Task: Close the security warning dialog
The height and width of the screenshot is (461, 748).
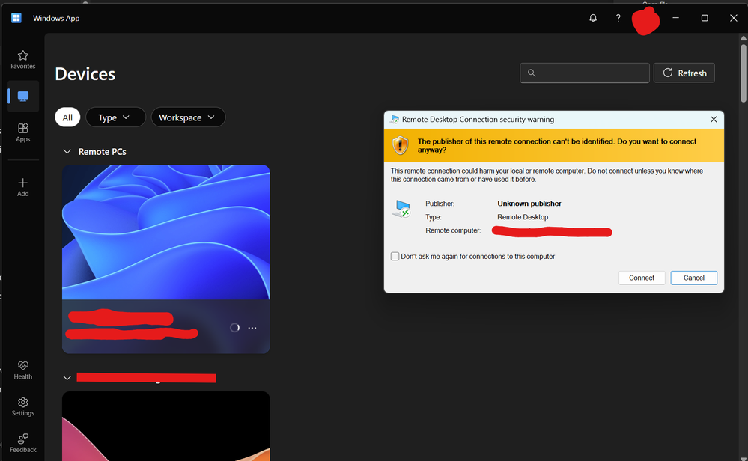Action: [x=714, y=120]
